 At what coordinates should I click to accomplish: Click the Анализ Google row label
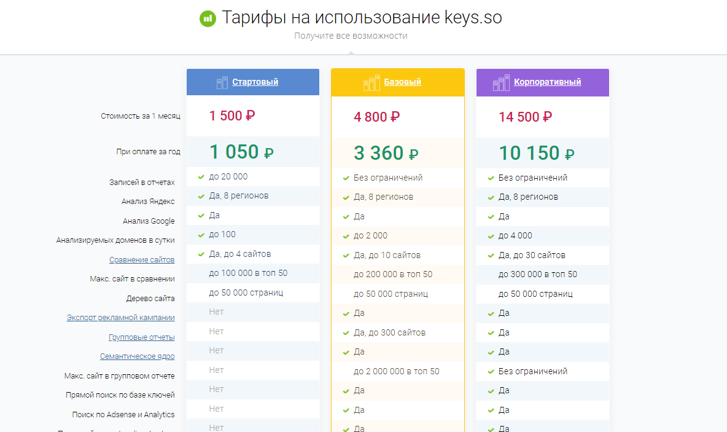click(x=149, y=221)
